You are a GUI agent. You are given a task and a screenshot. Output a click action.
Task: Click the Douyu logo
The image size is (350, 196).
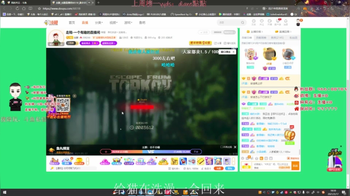tap(51, 22)
